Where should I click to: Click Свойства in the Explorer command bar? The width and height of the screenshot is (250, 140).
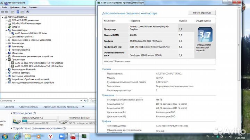click(9, 107)
